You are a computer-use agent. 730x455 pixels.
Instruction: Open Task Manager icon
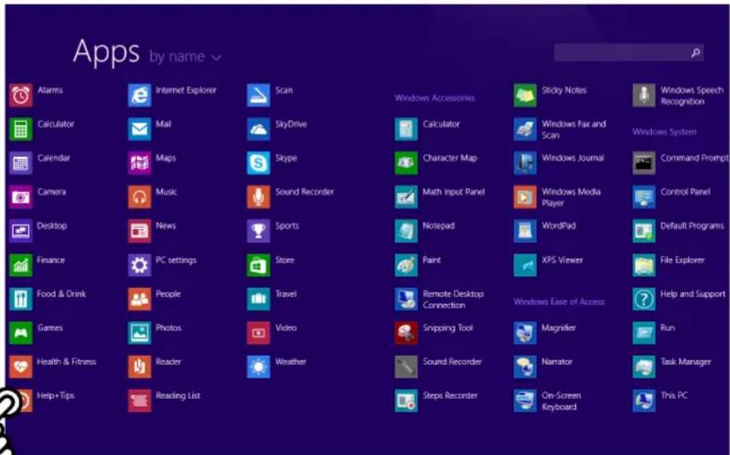(644, 367)
